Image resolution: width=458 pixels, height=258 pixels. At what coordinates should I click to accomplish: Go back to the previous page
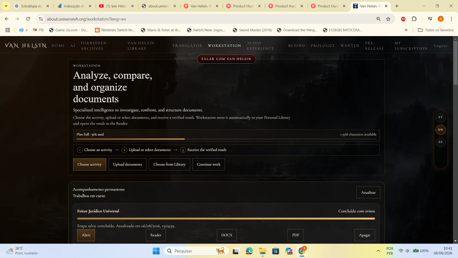click(x=7, y=19)
